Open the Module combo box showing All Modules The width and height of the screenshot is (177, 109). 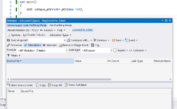(x=42, y=50)
